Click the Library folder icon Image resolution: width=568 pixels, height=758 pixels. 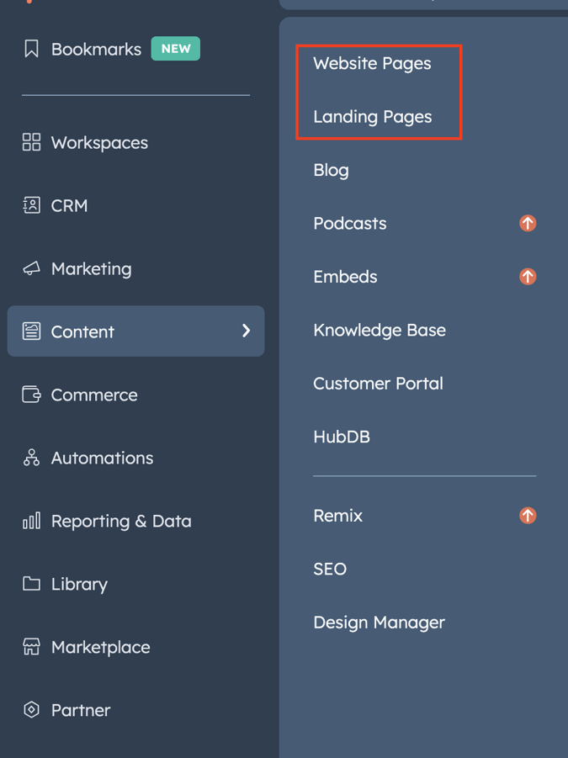[31, 584]
